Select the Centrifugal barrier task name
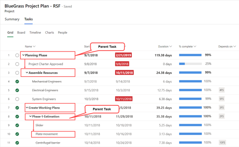 tap(48, 143)
